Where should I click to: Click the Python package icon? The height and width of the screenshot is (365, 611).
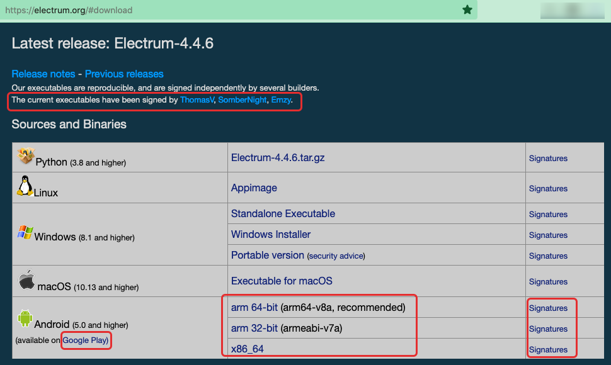(x=26, y=155)
